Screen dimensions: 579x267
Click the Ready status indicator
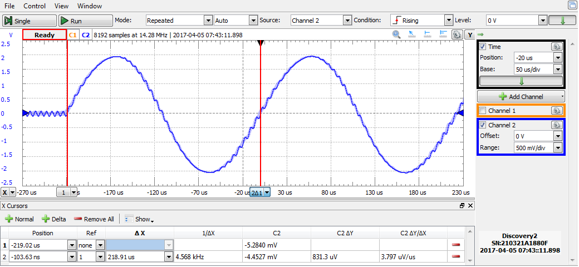click(x=45, y=35)
